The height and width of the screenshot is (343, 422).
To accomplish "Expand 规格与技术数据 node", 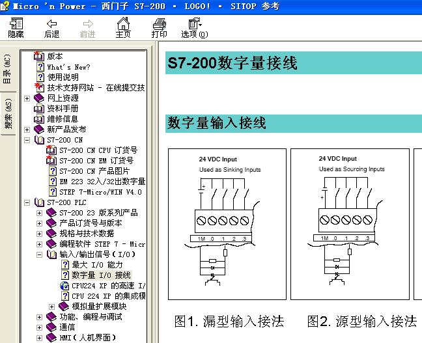I will 39,234.
